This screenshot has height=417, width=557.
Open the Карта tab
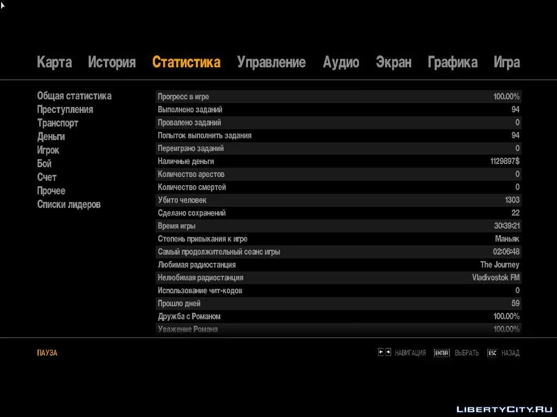[x=54, y=62]
